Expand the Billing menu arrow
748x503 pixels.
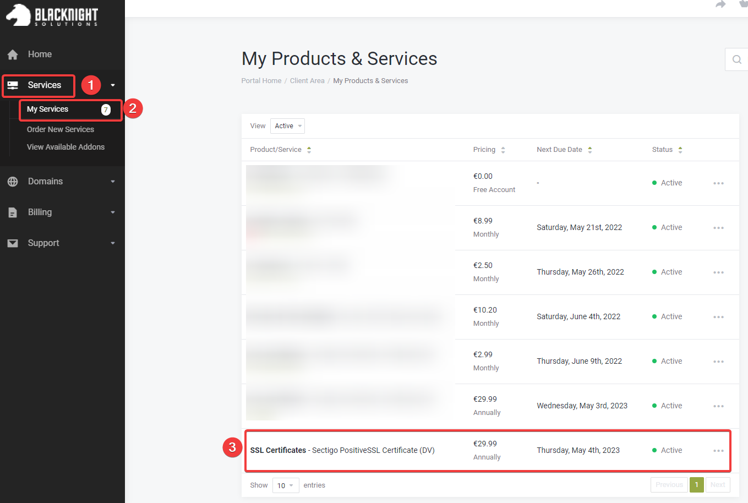[x=113, y=212]
